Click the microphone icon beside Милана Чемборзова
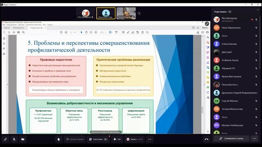 tap(256, 125)
